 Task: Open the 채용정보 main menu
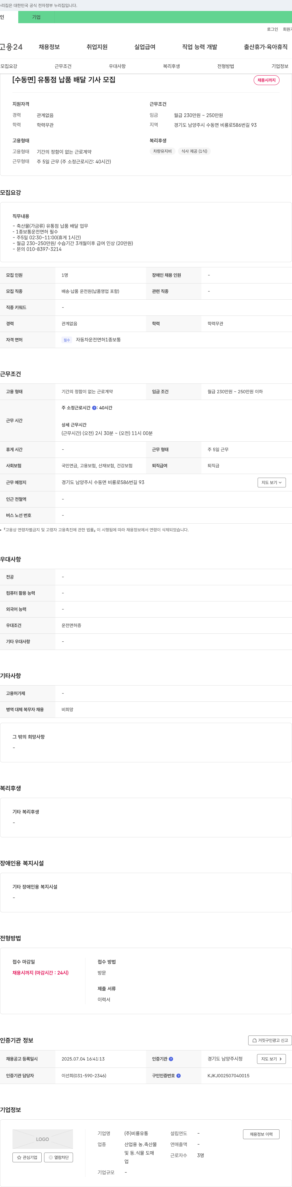coord(49,47)
